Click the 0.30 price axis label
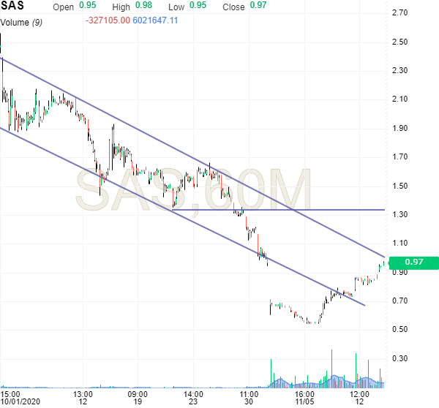This screenshot has height=408, width=439. point(400,358)
